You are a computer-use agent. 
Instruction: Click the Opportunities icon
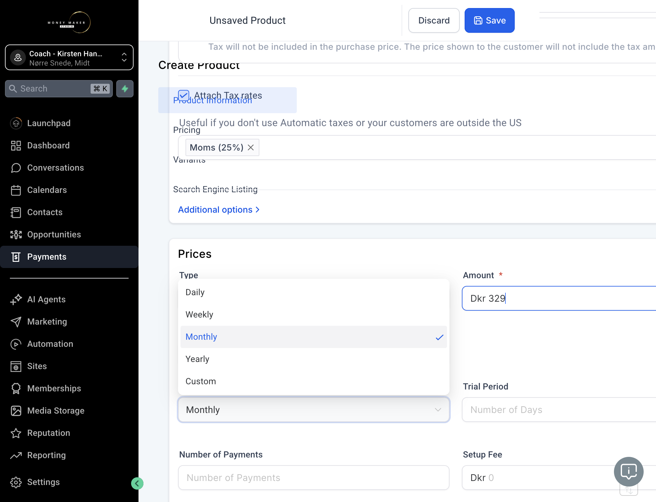coord(16,234)
